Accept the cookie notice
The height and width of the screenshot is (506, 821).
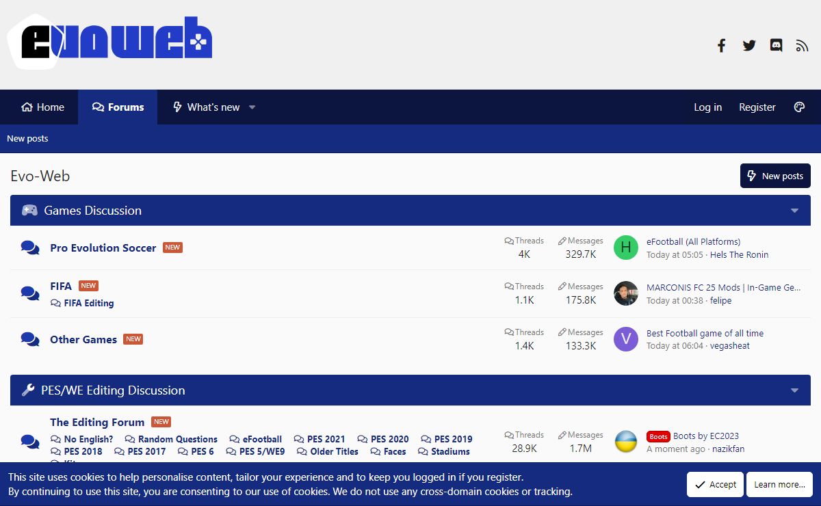tap(715, 485)
